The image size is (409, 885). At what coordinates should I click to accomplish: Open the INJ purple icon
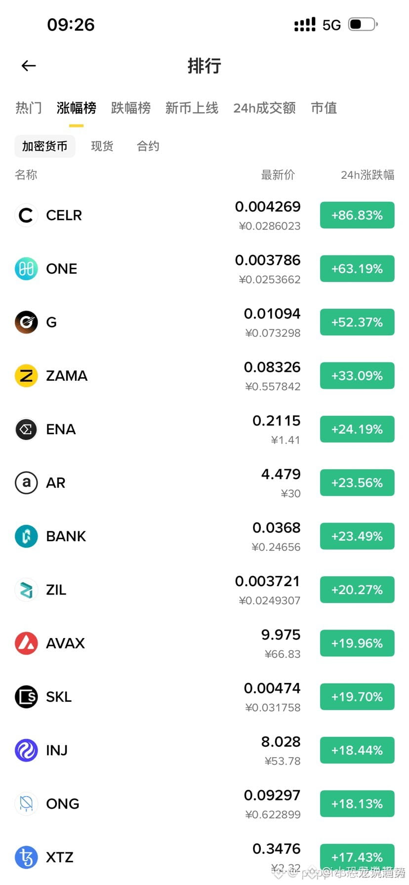pyautogui.click(x=26, y=750)
